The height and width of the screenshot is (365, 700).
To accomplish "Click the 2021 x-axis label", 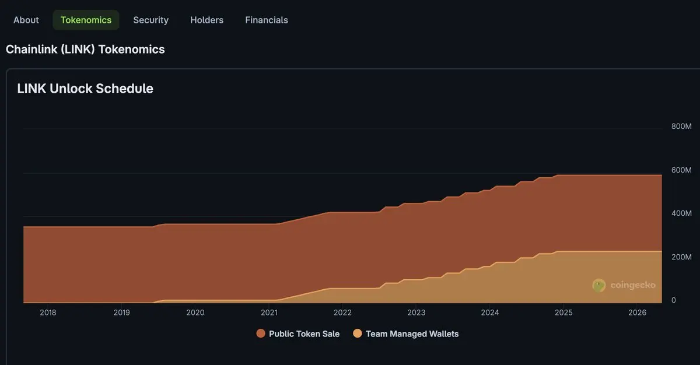I will pos(269,313).
